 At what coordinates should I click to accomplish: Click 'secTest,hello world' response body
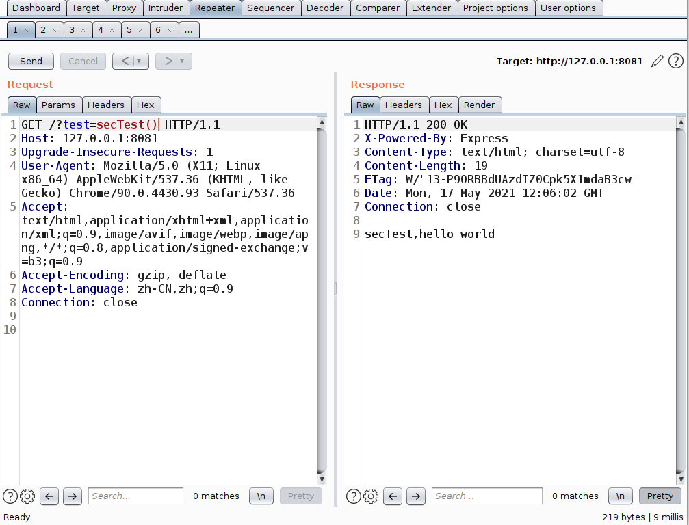(430, 234)
